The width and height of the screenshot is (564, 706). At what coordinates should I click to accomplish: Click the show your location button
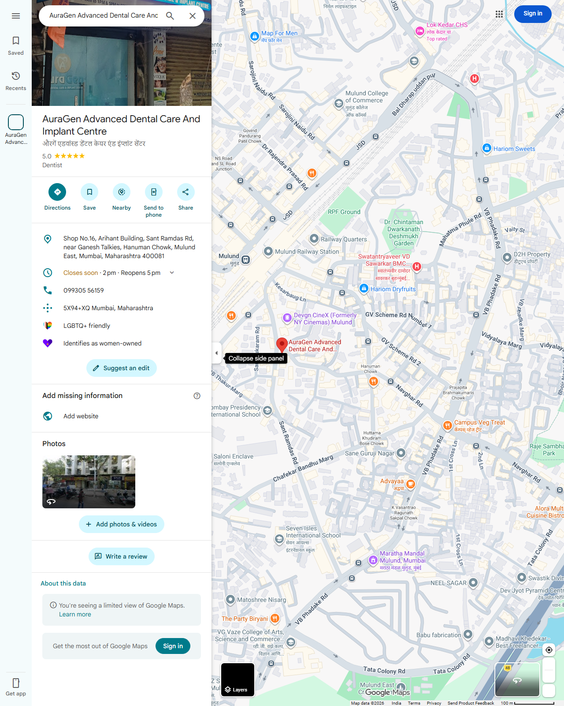coord(549,650)
